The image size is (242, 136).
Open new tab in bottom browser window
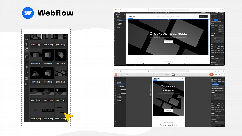click(221, 71)
